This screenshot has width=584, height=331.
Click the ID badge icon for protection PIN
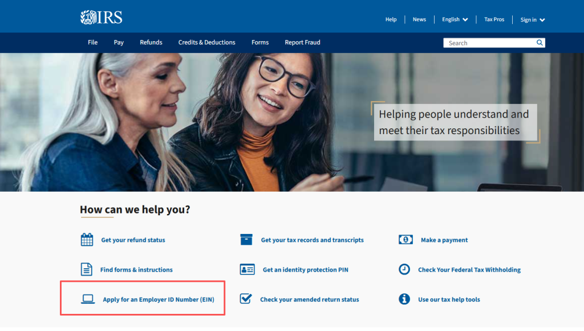click(246, 269)
